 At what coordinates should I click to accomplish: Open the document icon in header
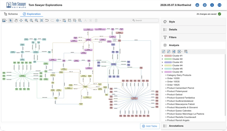[x=205, y=5]
